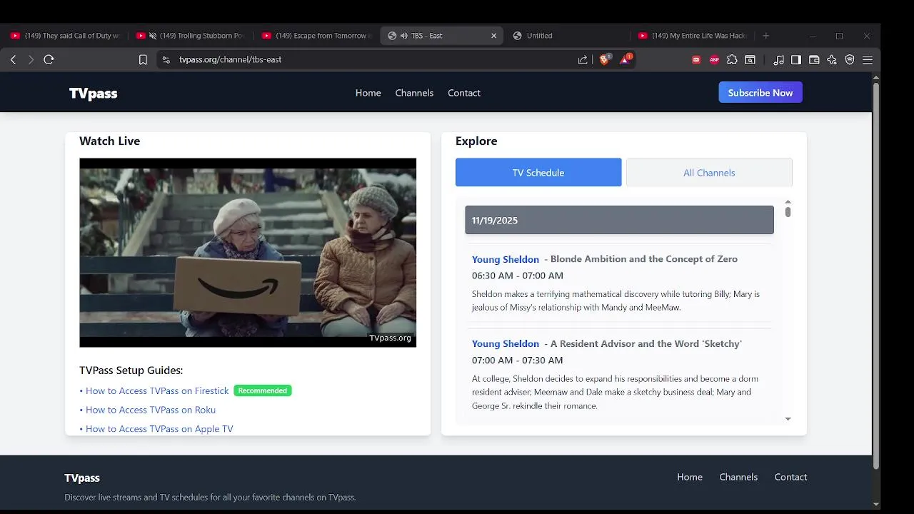914x514 pixels.
Task: Switch to 'Escape from Tomorrow' tab
Action: [317, 36]
